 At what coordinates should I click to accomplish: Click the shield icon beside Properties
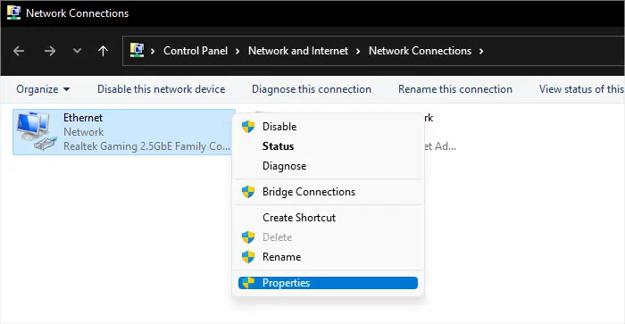click(x=248, y=283)
